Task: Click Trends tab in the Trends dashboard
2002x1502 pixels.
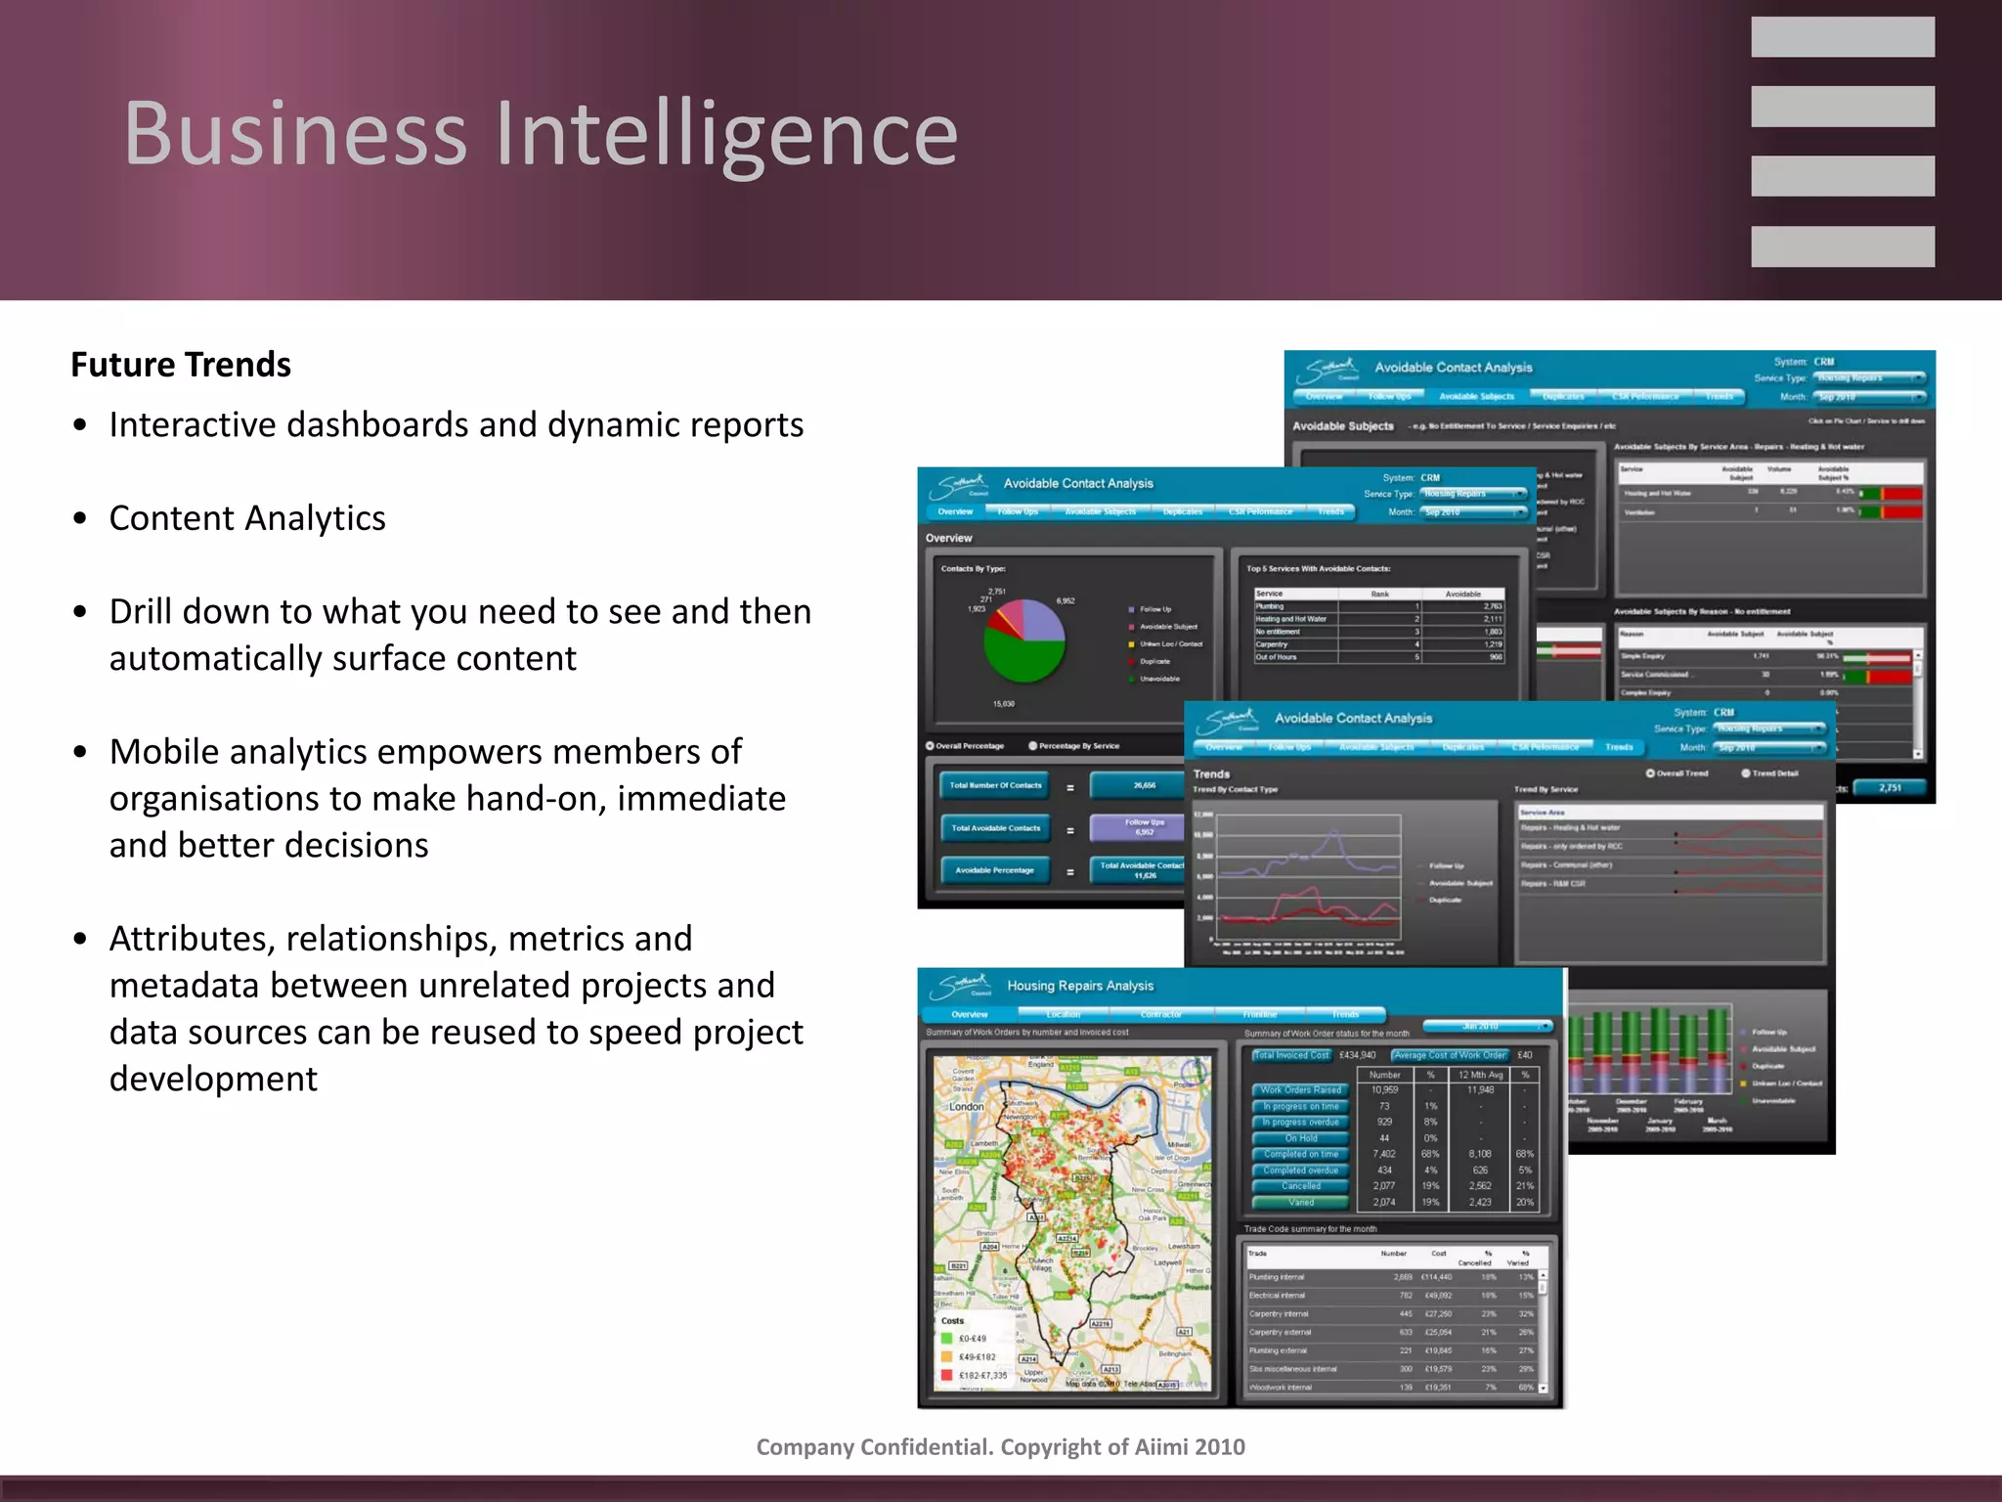Action: pos(1619,747)
